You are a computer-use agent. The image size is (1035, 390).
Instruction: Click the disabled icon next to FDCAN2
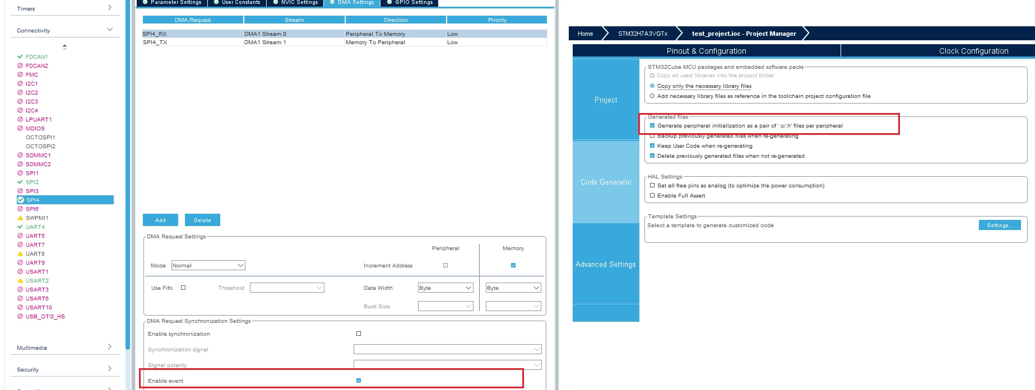click(x=20, y=65)
